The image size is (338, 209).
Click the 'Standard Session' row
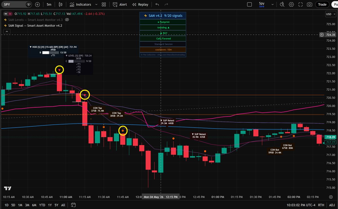pyautogui.click(x=163, y=44)
